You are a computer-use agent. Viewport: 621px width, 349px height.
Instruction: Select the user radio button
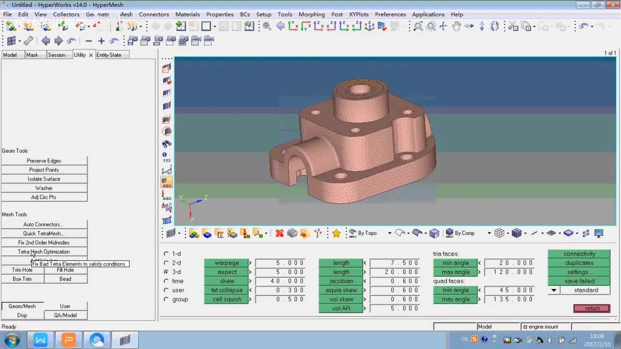click(166, 290)
